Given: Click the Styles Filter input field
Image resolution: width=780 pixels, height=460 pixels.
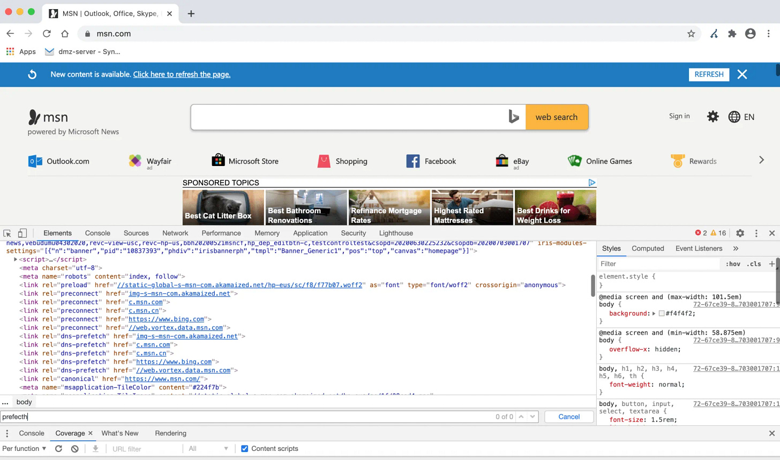Looking at the screenshot, I should (x=659, y=264).
